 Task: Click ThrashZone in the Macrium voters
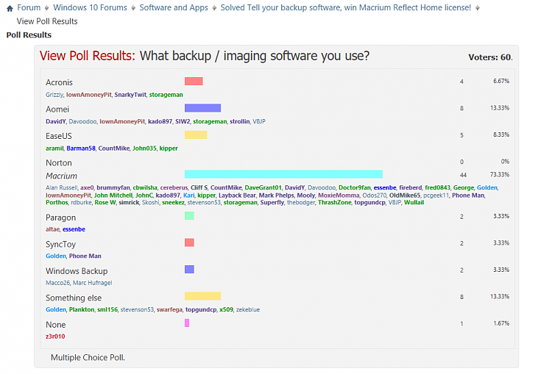coord(335,203)
